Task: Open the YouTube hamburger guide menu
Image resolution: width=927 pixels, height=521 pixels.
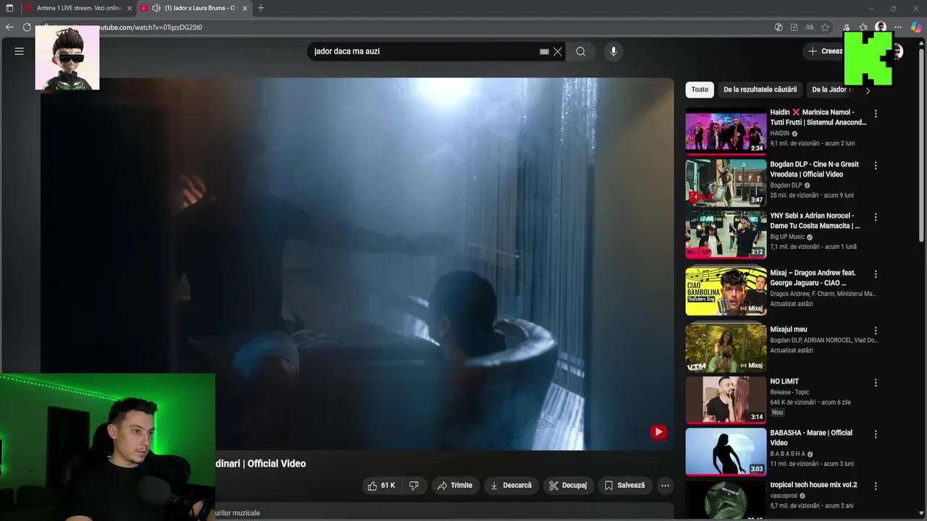Action: 20,51
